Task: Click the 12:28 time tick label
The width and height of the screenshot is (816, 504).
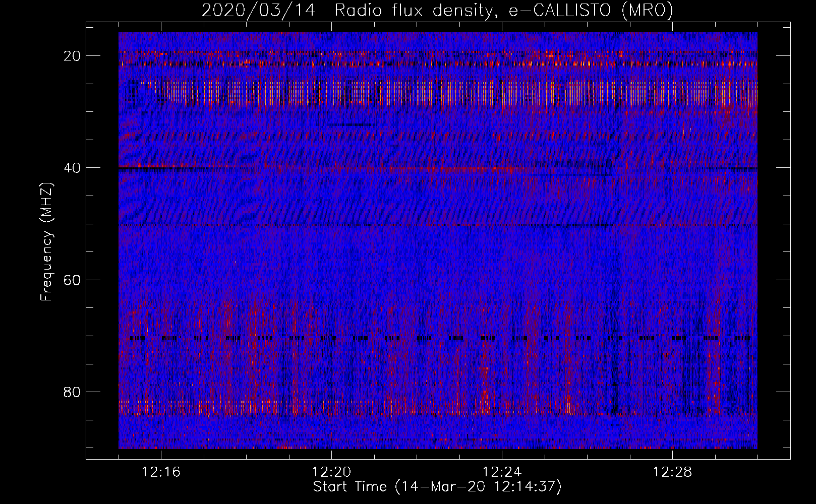Action: point(672,472)
